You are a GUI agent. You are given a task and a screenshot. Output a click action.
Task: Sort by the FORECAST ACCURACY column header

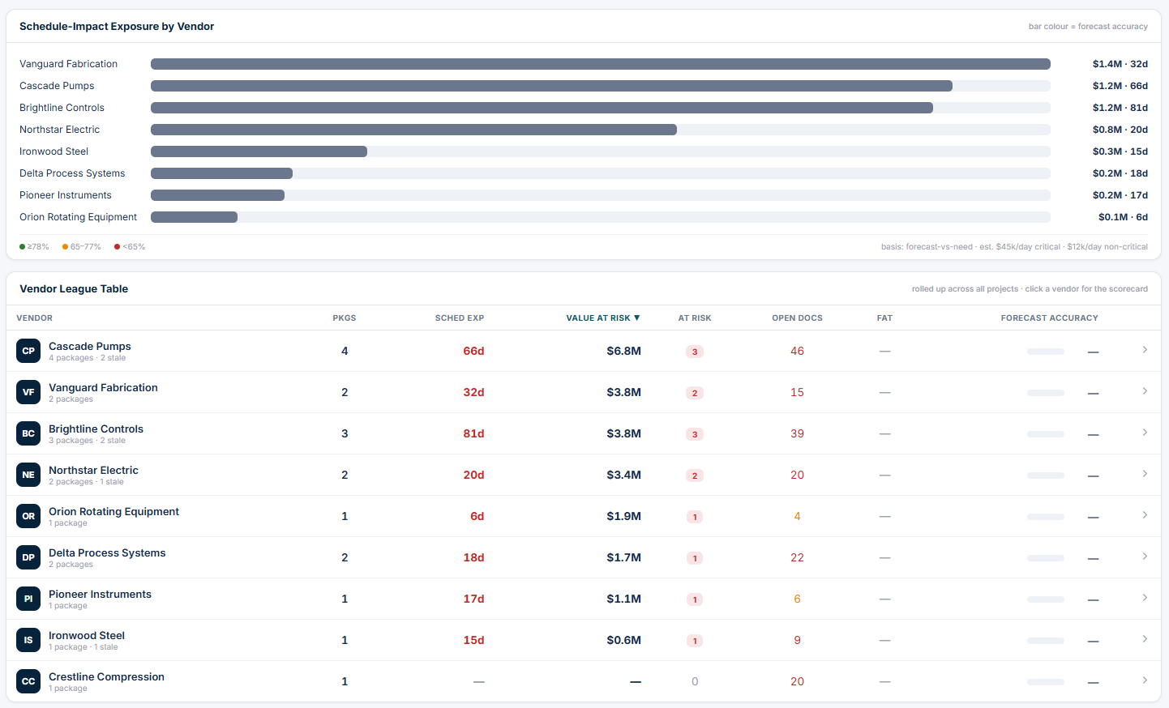pos(1049,318)
